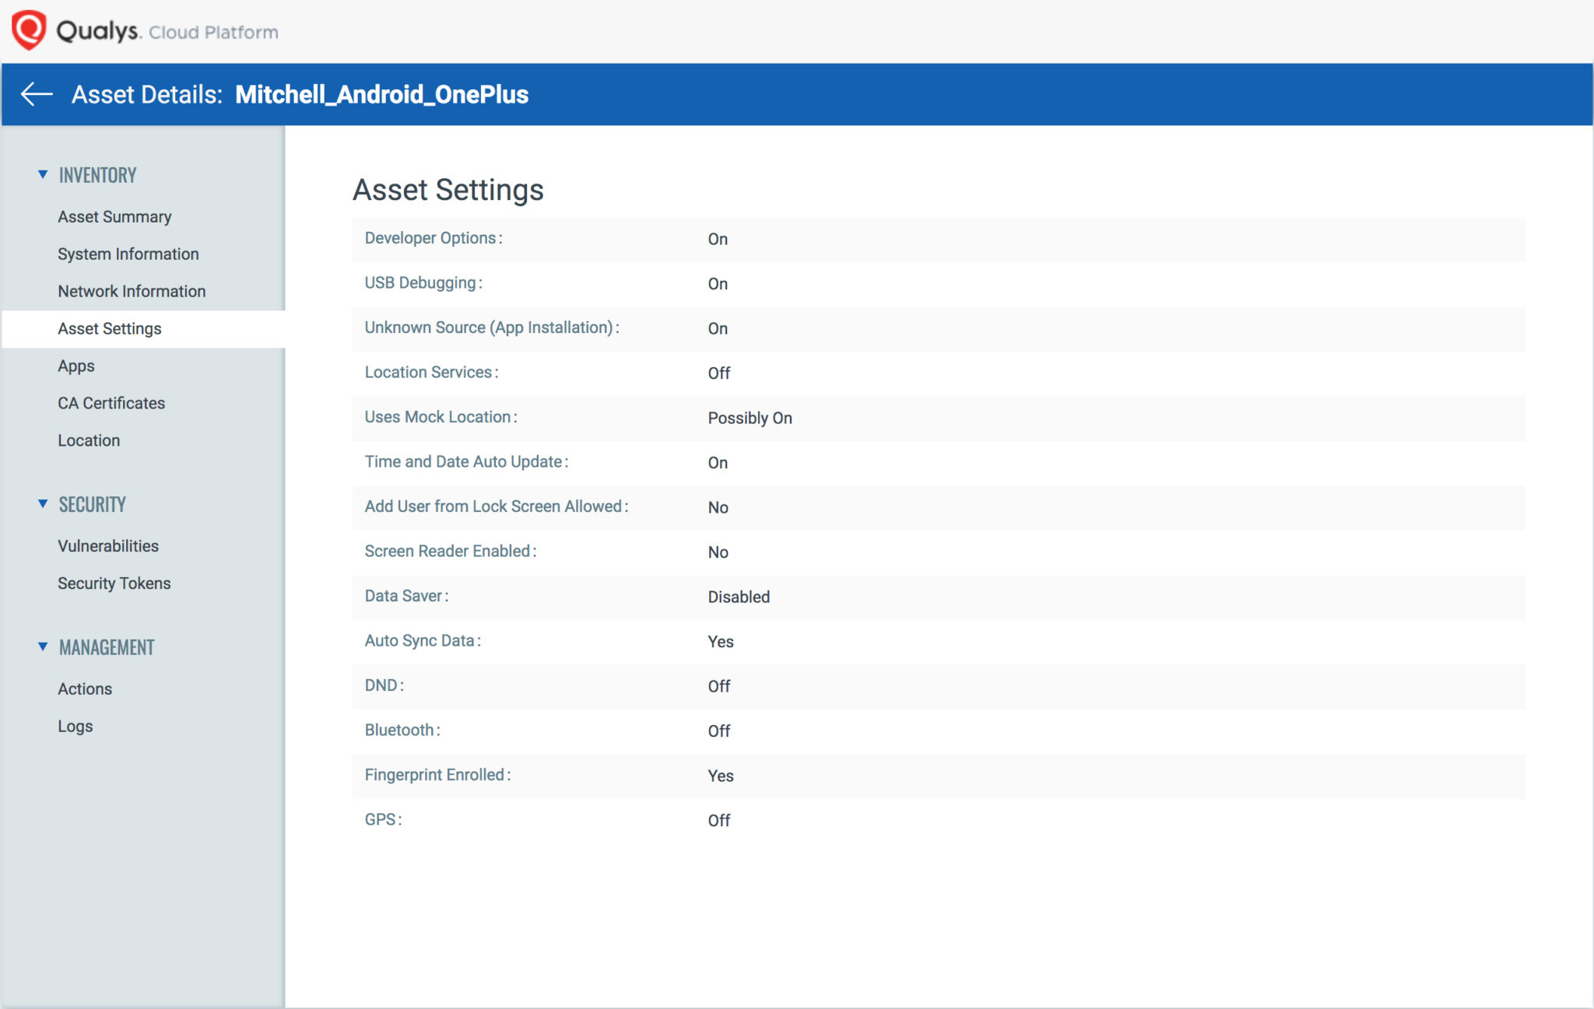Collapse the MANAGEMENT section
The width and height of the screenshot is (1594, 1009).
coord(44,646)
